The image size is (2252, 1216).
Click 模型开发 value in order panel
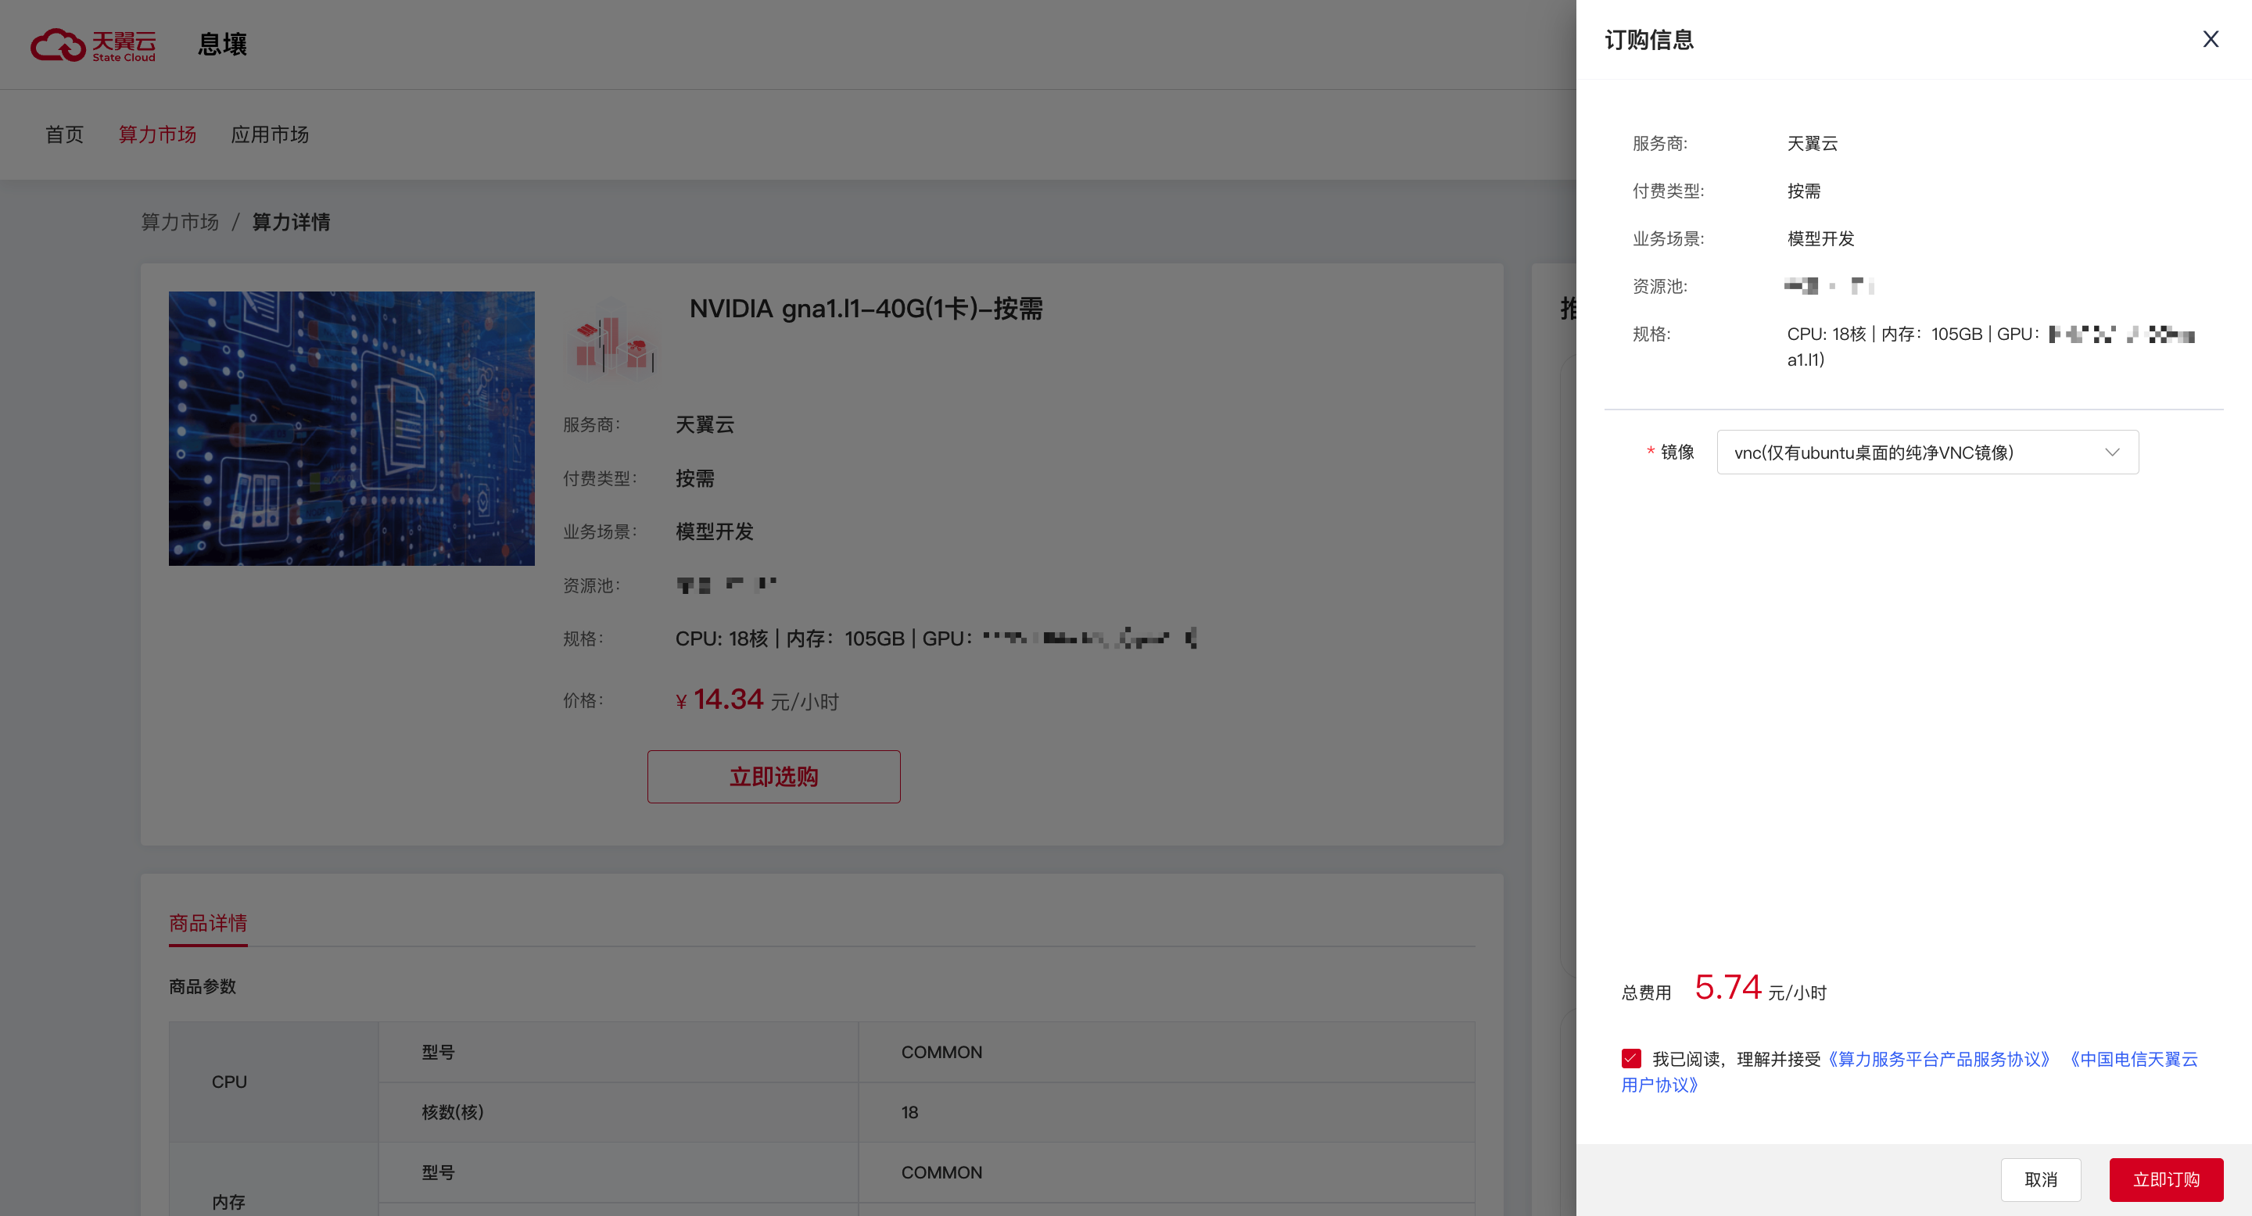[x=1820, y=238]
